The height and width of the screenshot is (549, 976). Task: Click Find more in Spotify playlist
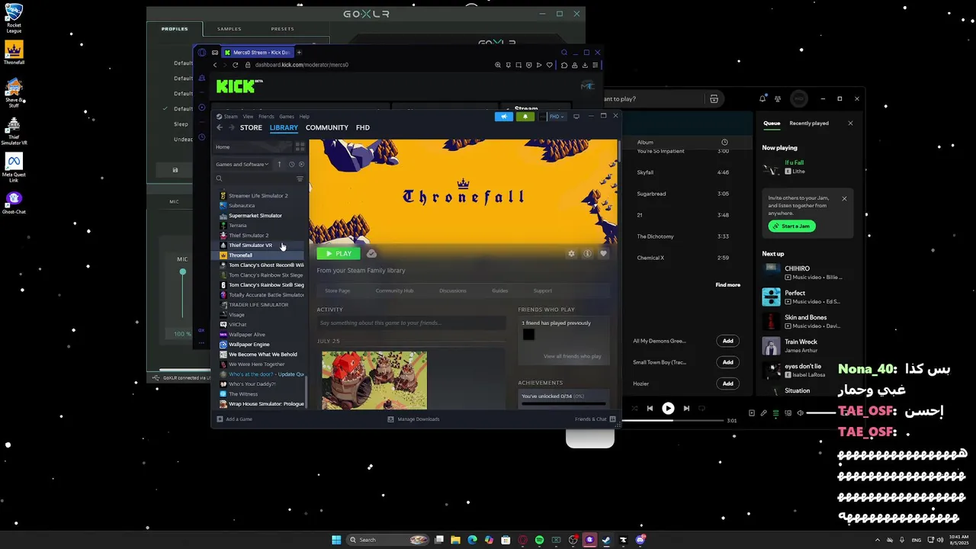[727, 284]
